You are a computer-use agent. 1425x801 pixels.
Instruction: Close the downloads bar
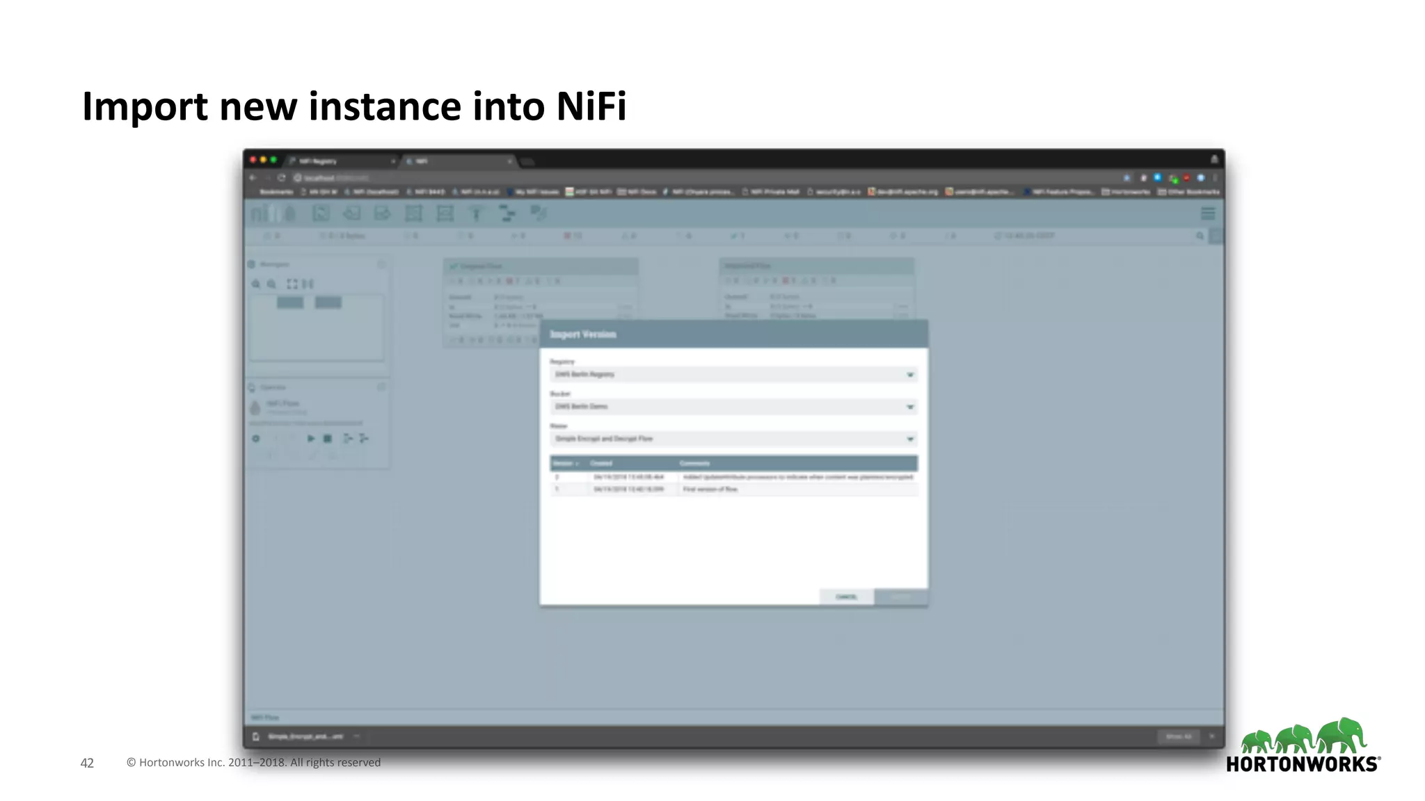point(1212,736)
